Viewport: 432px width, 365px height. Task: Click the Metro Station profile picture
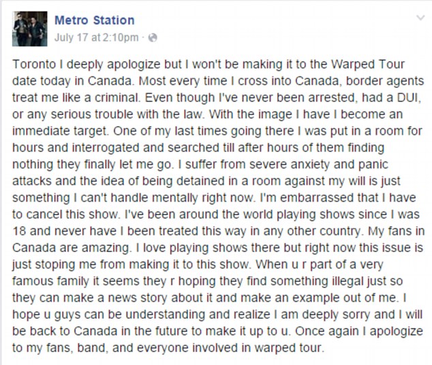click(30, 29)
